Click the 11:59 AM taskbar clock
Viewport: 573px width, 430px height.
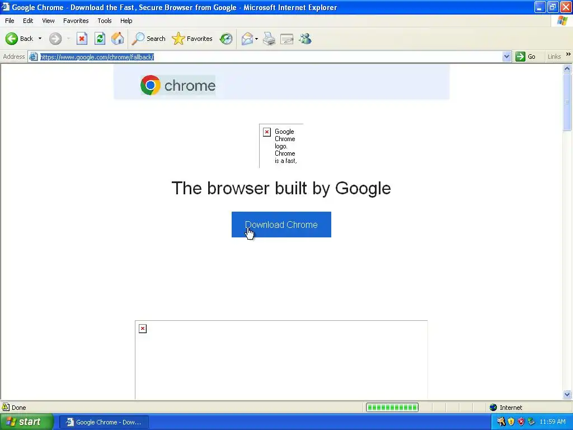coord(552,422)
